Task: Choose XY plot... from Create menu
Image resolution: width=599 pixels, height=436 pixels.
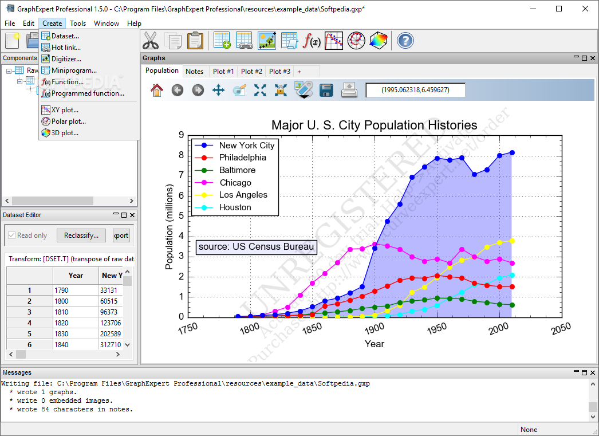Action: pos(89,110)
